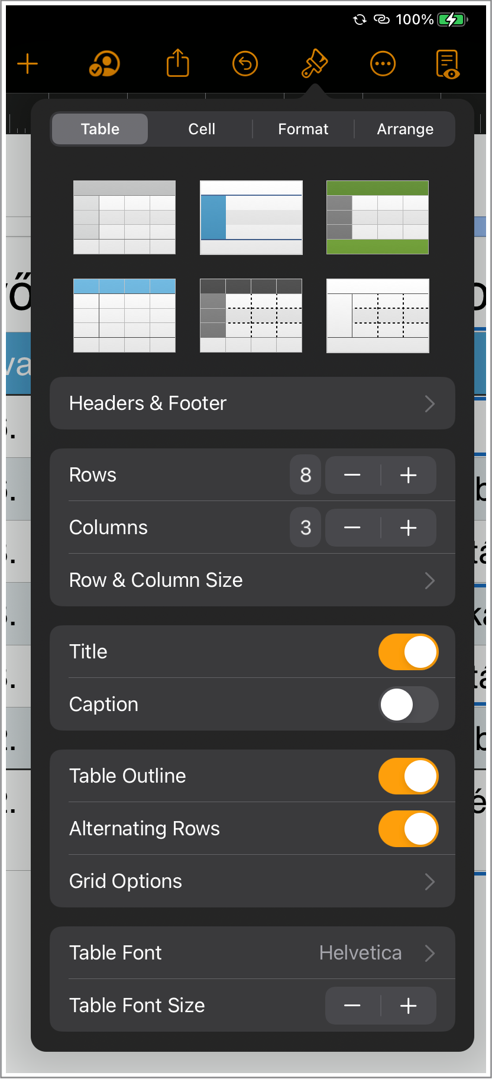Disable the Alternating Rows switch
Viewport: 492px width, 1079px height.
(409, 829)
